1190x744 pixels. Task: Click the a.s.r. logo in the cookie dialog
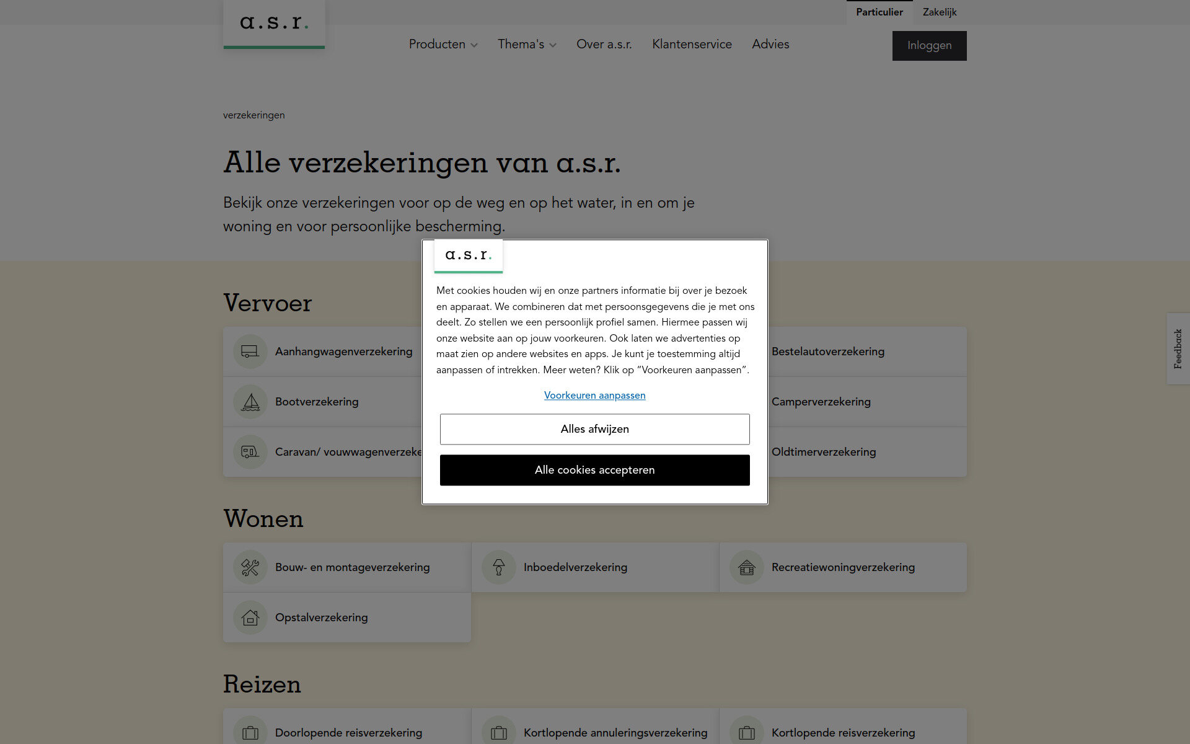click(469, 255)
